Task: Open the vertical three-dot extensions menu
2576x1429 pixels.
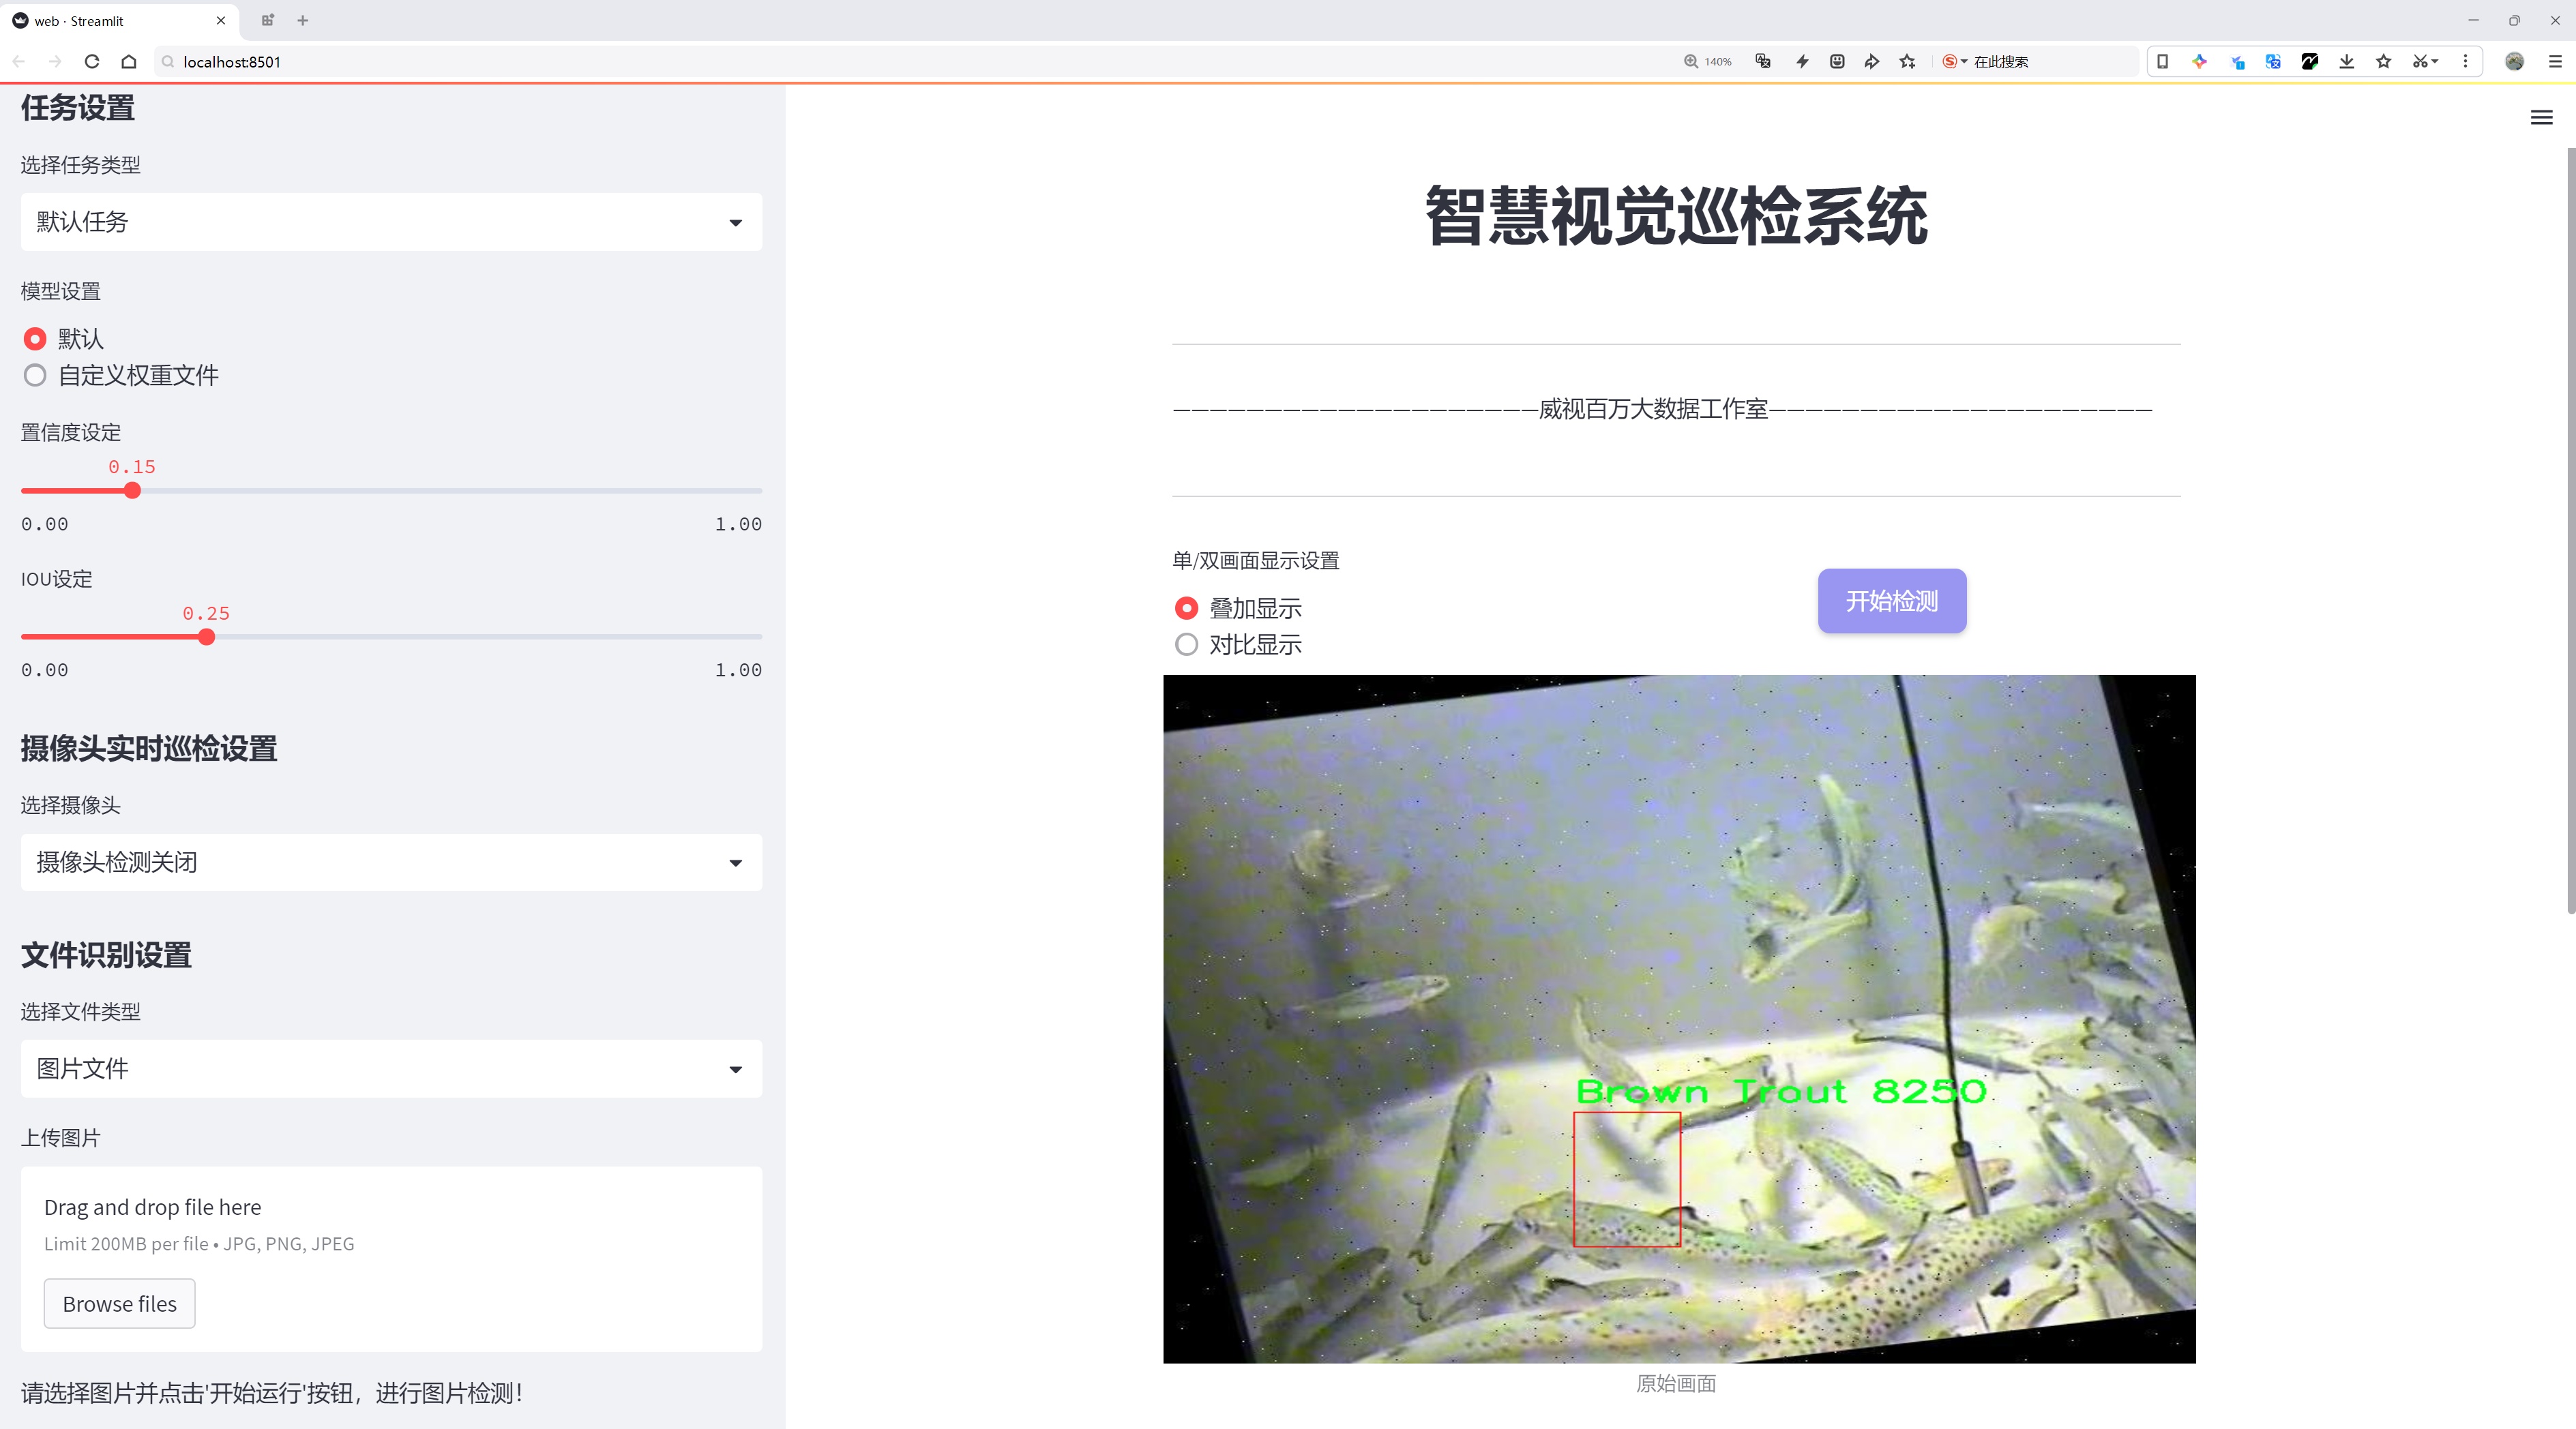Action: click(x=2465, y=61)
